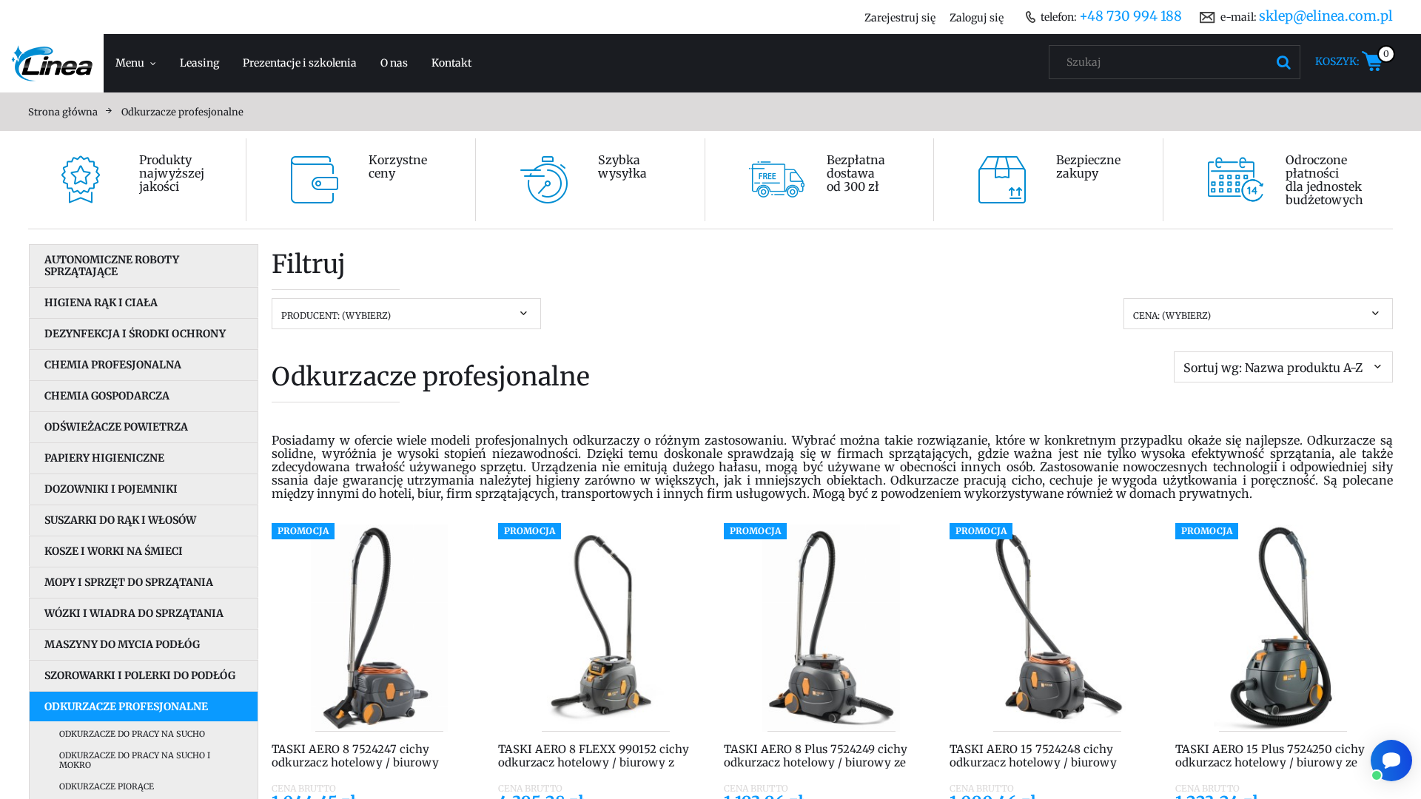Open the Sortuj wg dropdown
The height and width of the screenshot is (799, 1421).
1283,367
